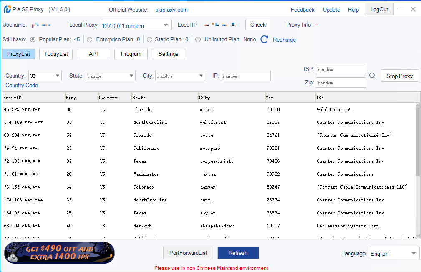421x272 pixels.
Task: Select the Popular Plan radio button
Action: pos(33,40)
